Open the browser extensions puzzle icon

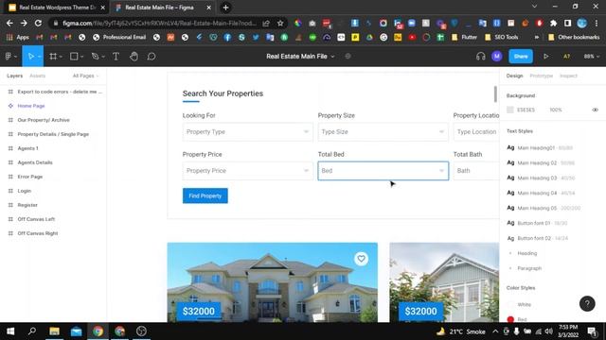(x=553, y=23)
